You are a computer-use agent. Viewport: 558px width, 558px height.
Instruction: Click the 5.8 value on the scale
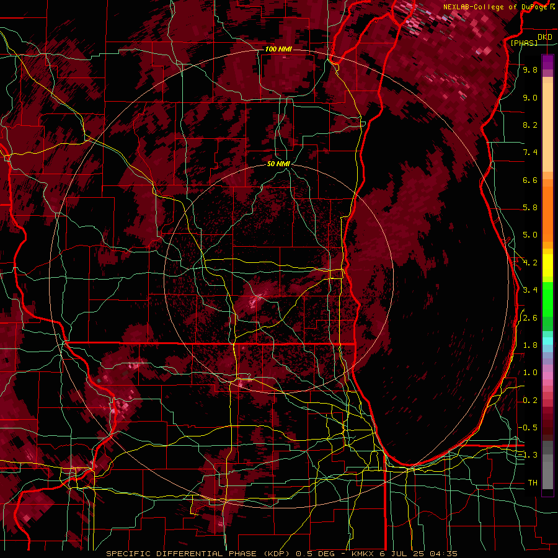click(530, 208)
